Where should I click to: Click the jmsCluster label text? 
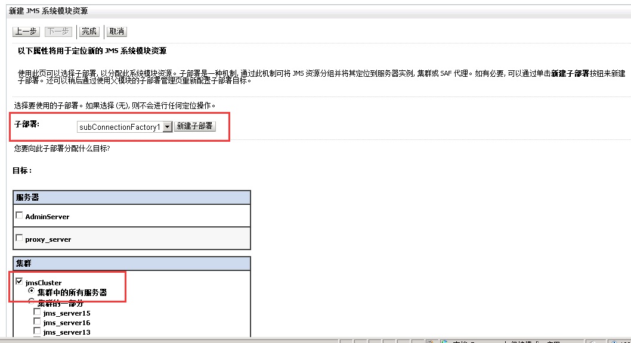coord(44,283)
